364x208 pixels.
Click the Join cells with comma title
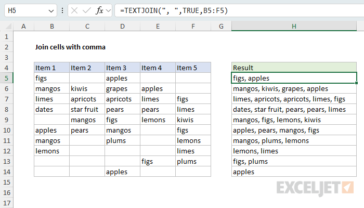[70, 47]
